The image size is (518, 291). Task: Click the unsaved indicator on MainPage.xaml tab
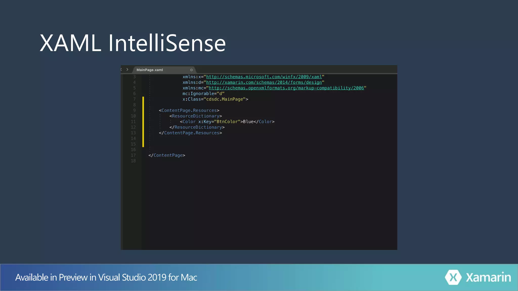pos(191,70)
